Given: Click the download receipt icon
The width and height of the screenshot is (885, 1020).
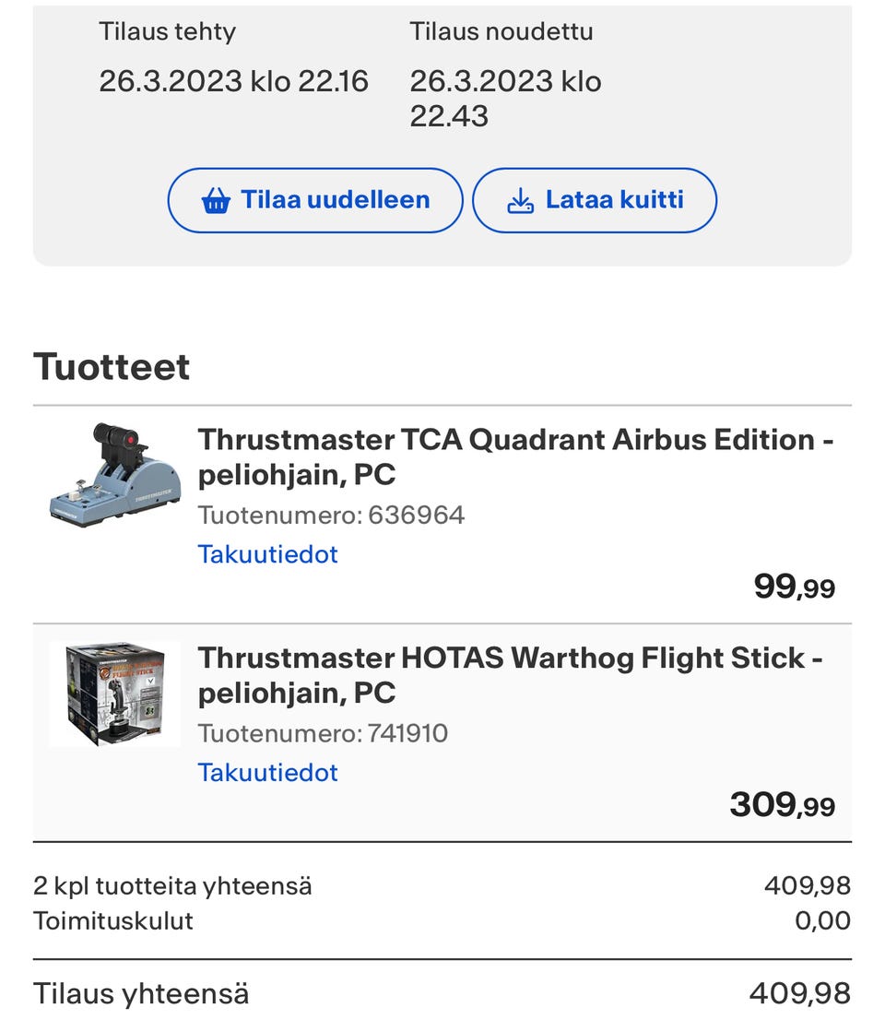Looking at the screenshot, I should point(521,200).
